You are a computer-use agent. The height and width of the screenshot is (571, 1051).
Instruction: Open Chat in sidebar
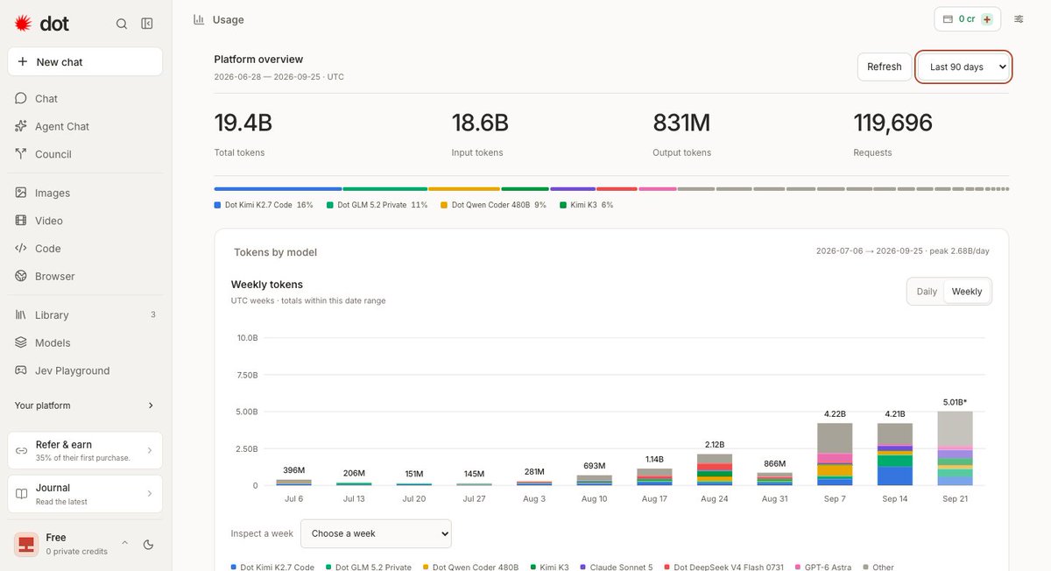[85, 98]
